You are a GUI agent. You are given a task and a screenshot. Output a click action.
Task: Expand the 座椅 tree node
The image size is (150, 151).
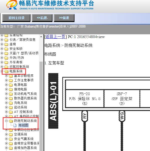pos(2,44)
